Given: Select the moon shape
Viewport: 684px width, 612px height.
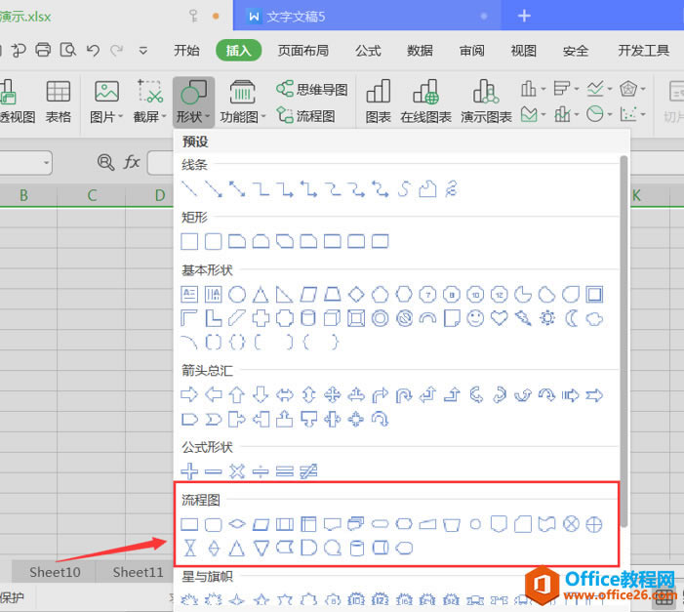Looking at the screenshot, I should click(571, 318).
